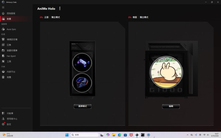Launch Copilot from the taskbar
Viewport: 221px width, 138px height.
(108, 135)
